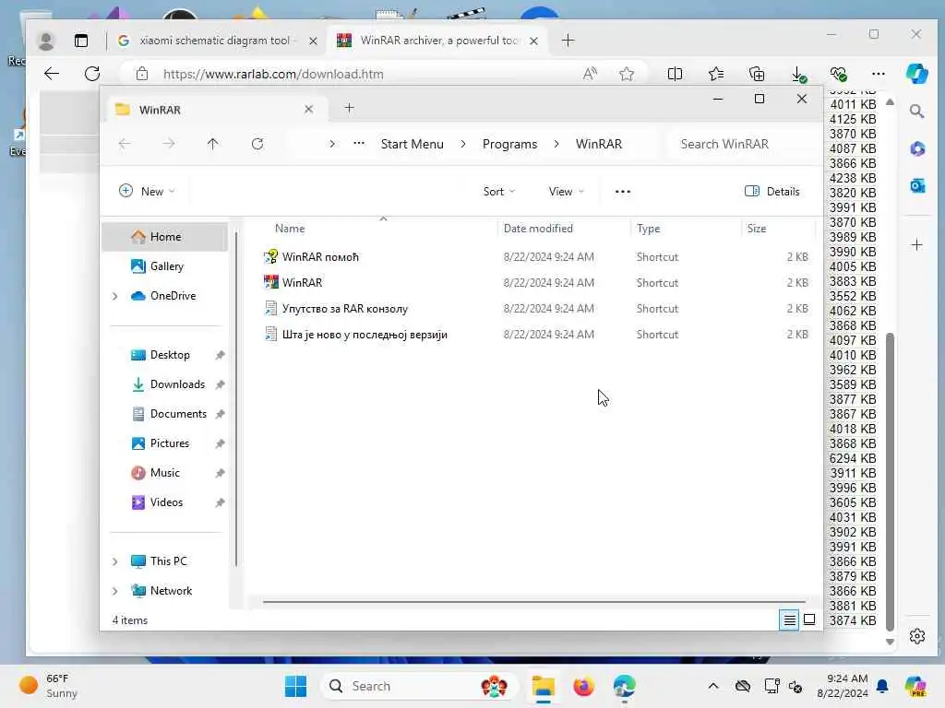Open Copilot in Edge sidebar
This screenshot has height=708, width=945.
pyautogui.click(x=916, y=74)
